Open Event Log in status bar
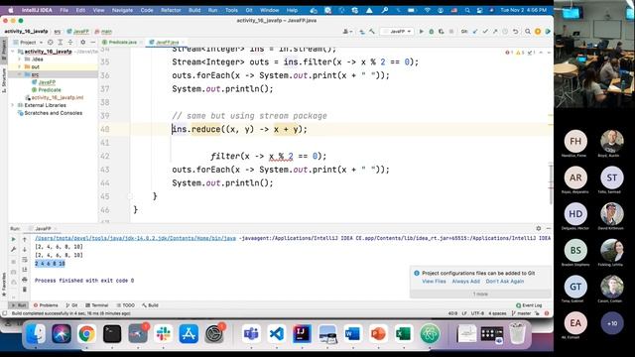Image resolution: width=635 pixels, height=357 pixels. click(529, 305)
